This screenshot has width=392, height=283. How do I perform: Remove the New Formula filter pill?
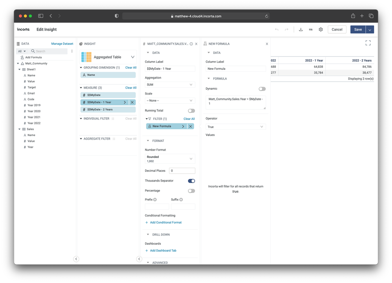pos(191,126)
